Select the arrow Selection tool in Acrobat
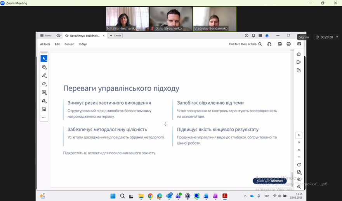The height and width of the screenshot is (201, 342). click(x=44, y=59)
